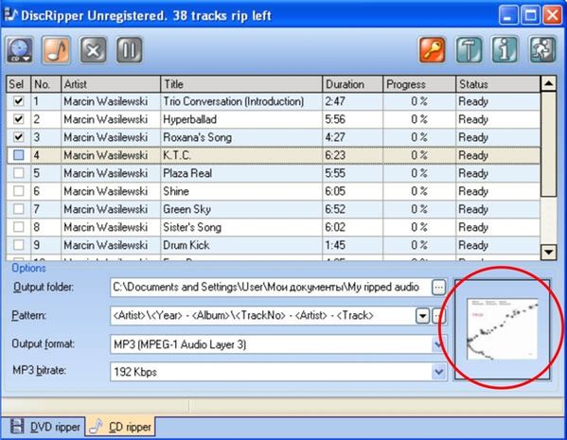Select the Shine title cell

[241, 191]
